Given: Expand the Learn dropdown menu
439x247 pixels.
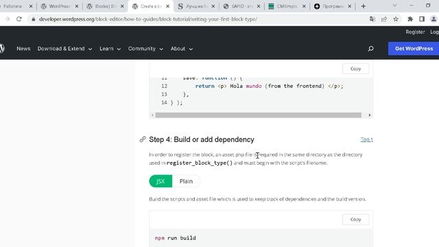Looking at the screenshot, I should pyautogui.click(x=110, y=49).
